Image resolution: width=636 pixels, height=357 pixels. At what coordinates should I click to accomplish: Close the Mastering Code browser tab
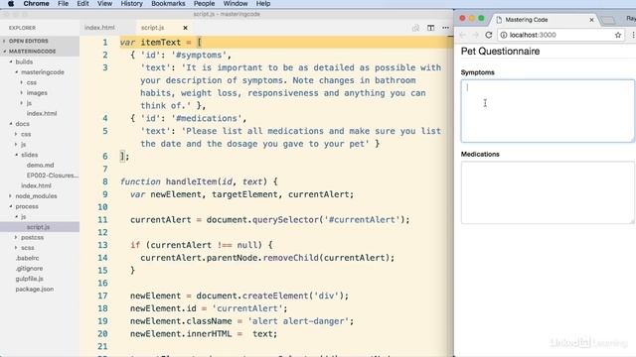(x=591, y=20)
